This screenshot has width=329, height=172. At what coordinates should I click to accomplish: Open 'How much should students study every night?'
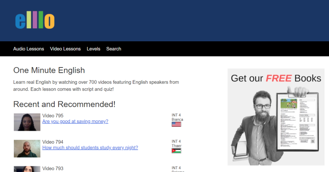tap(90, 147)
